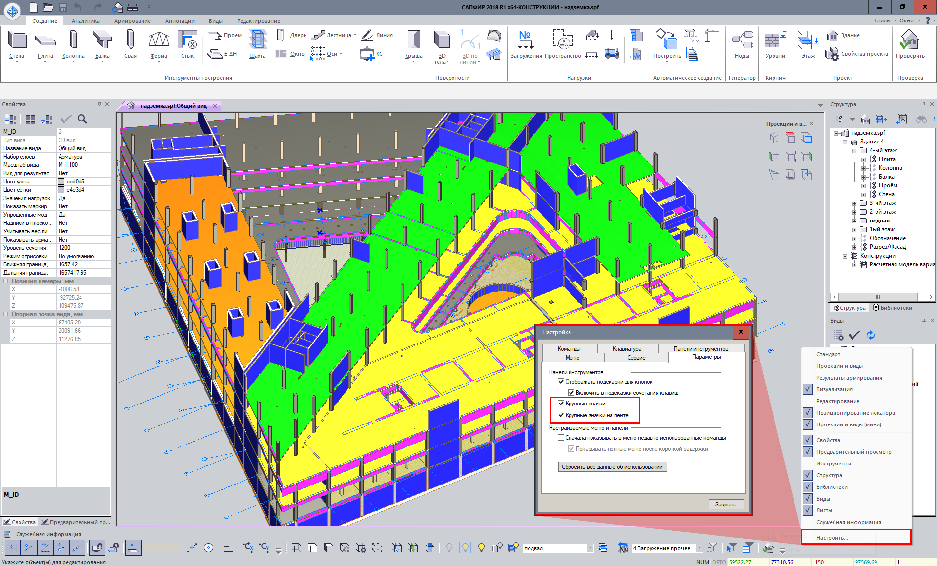The height and width of the screenshot is (566, 937).
Task: Open the подвал floor dropdown
Action: pyautogui.click(x=590, y=548)
